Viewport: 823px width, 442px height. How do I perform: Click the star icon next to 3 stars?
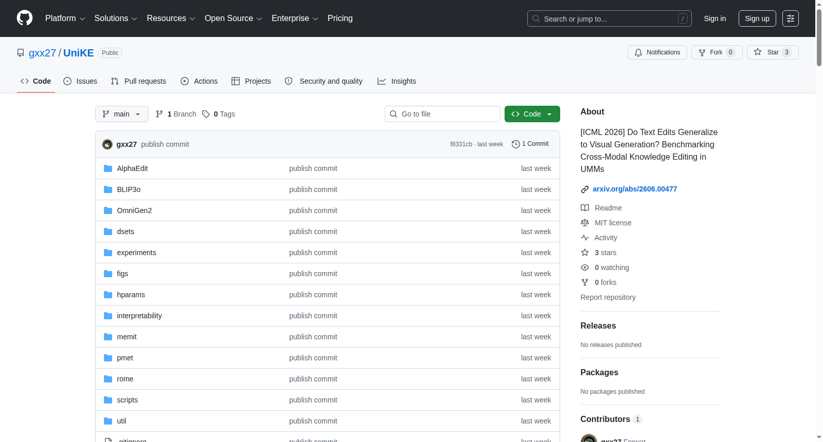(x=585, y=253)
